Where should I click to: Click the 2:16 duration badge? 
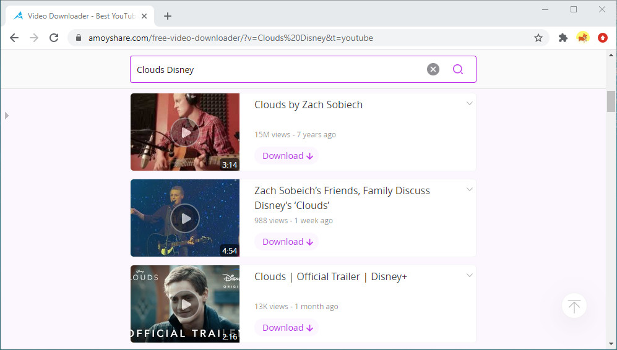[230, 336]
